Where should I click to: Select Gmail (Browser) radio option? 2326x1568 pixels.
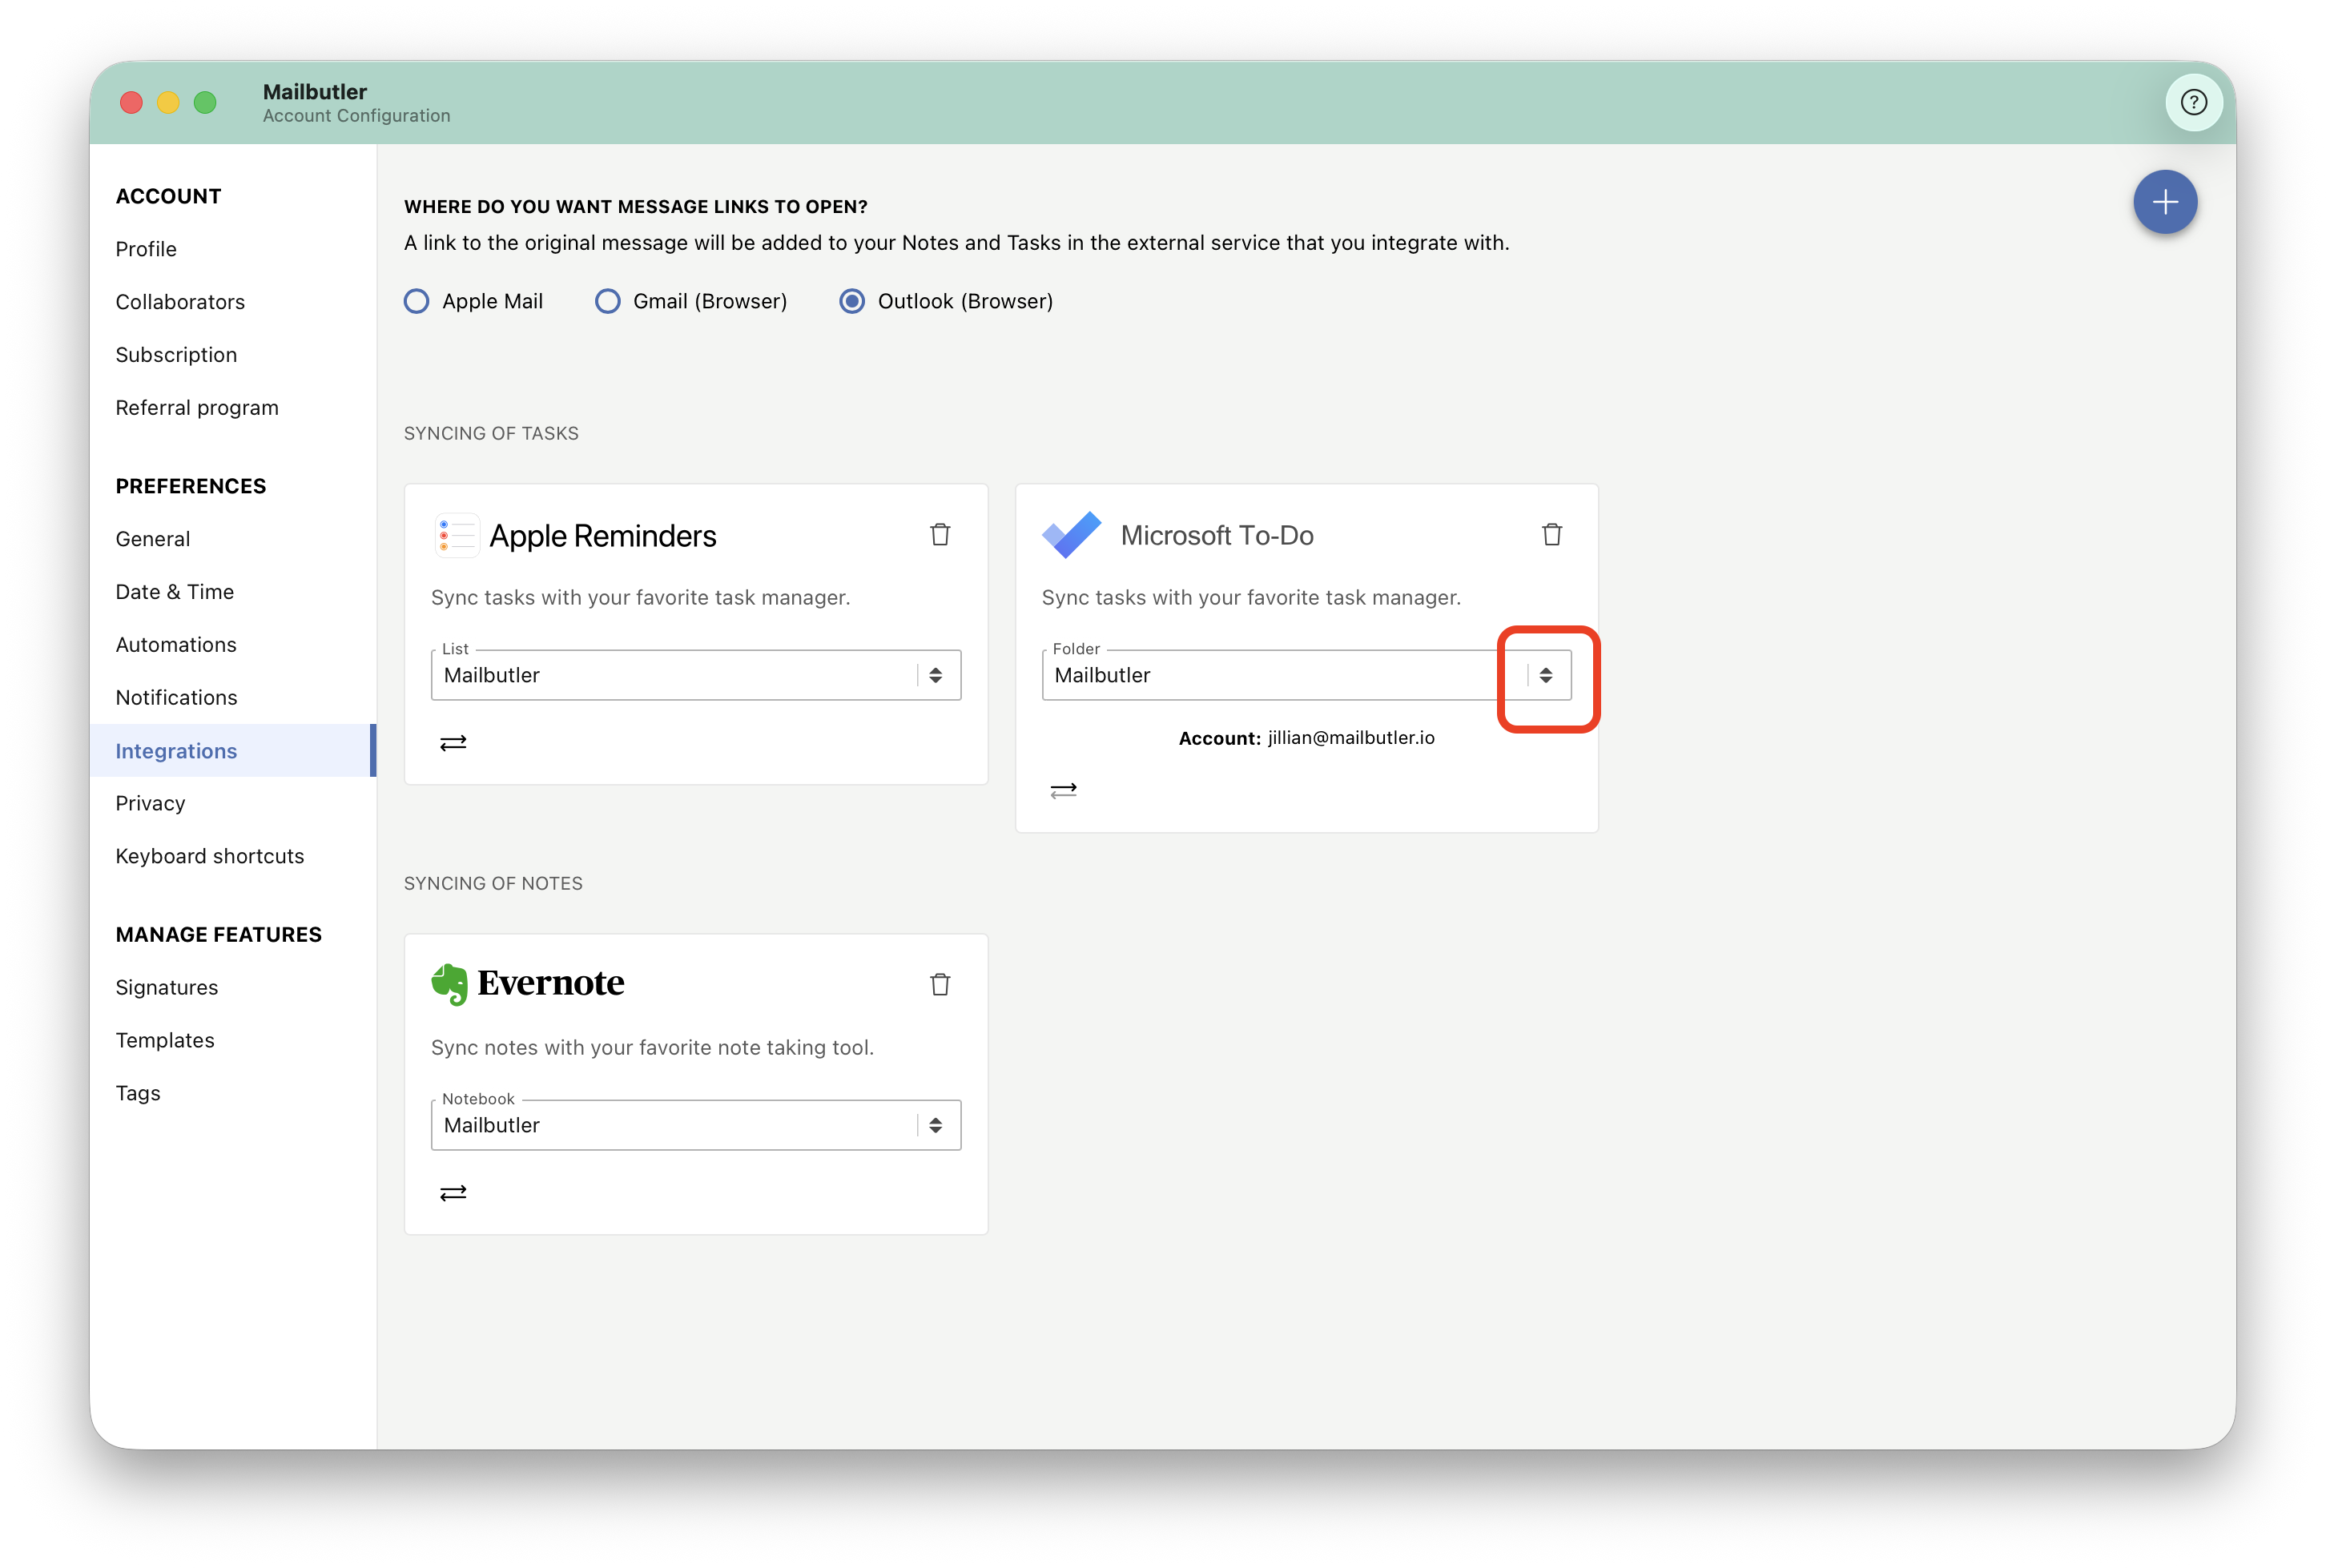tap(607, 301)
